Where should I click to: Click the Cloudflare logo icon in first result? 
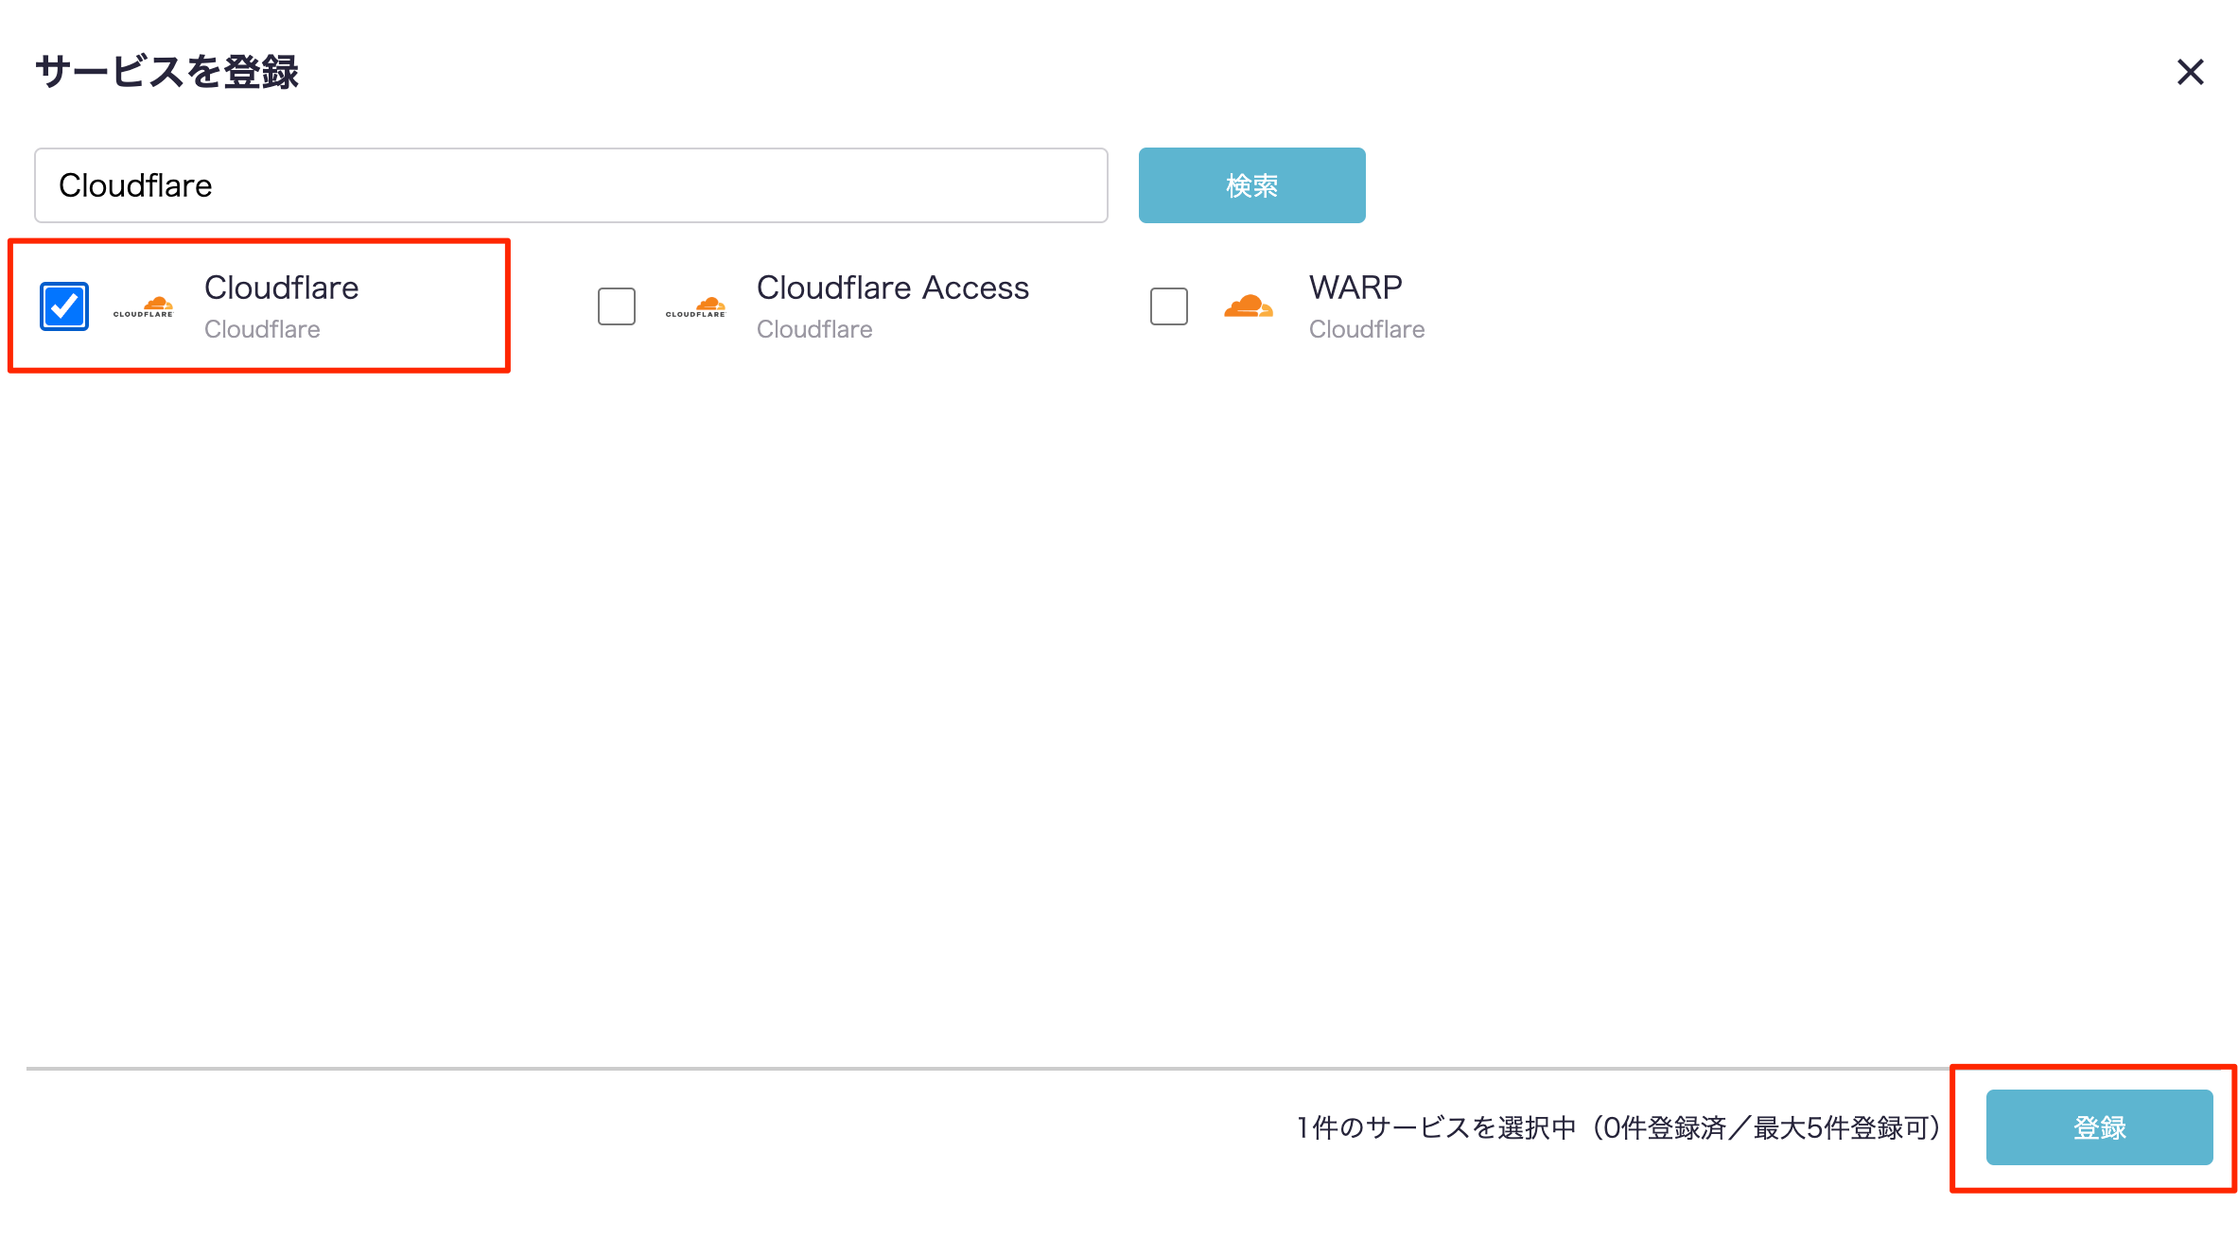144,306
